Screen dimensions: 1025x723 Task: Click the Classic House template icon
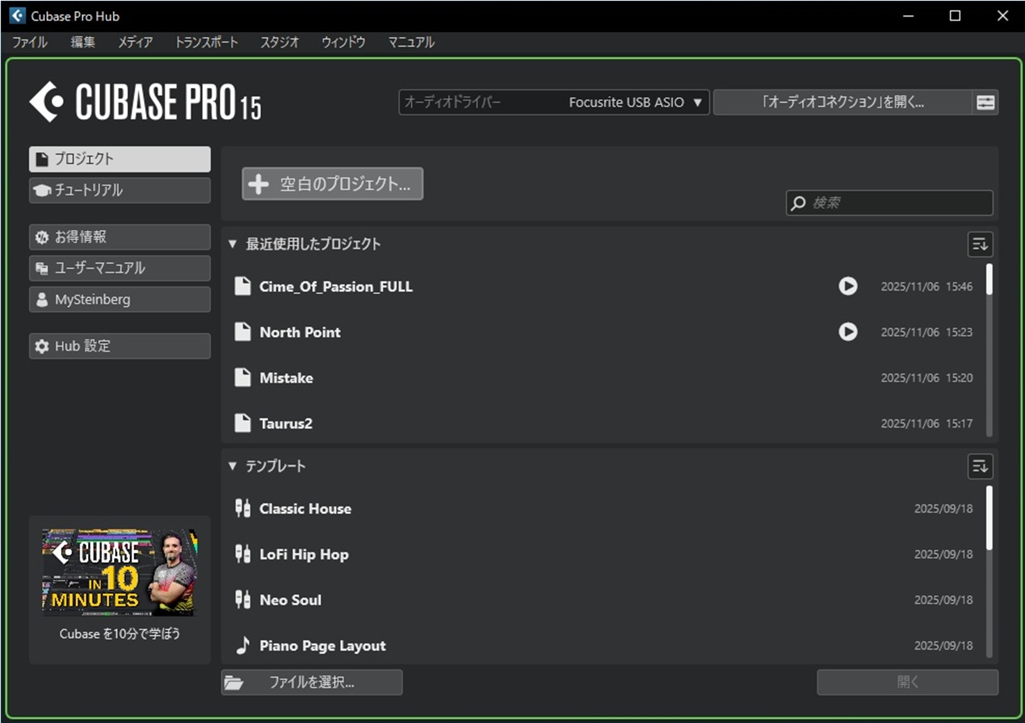(x=242, y=509)
